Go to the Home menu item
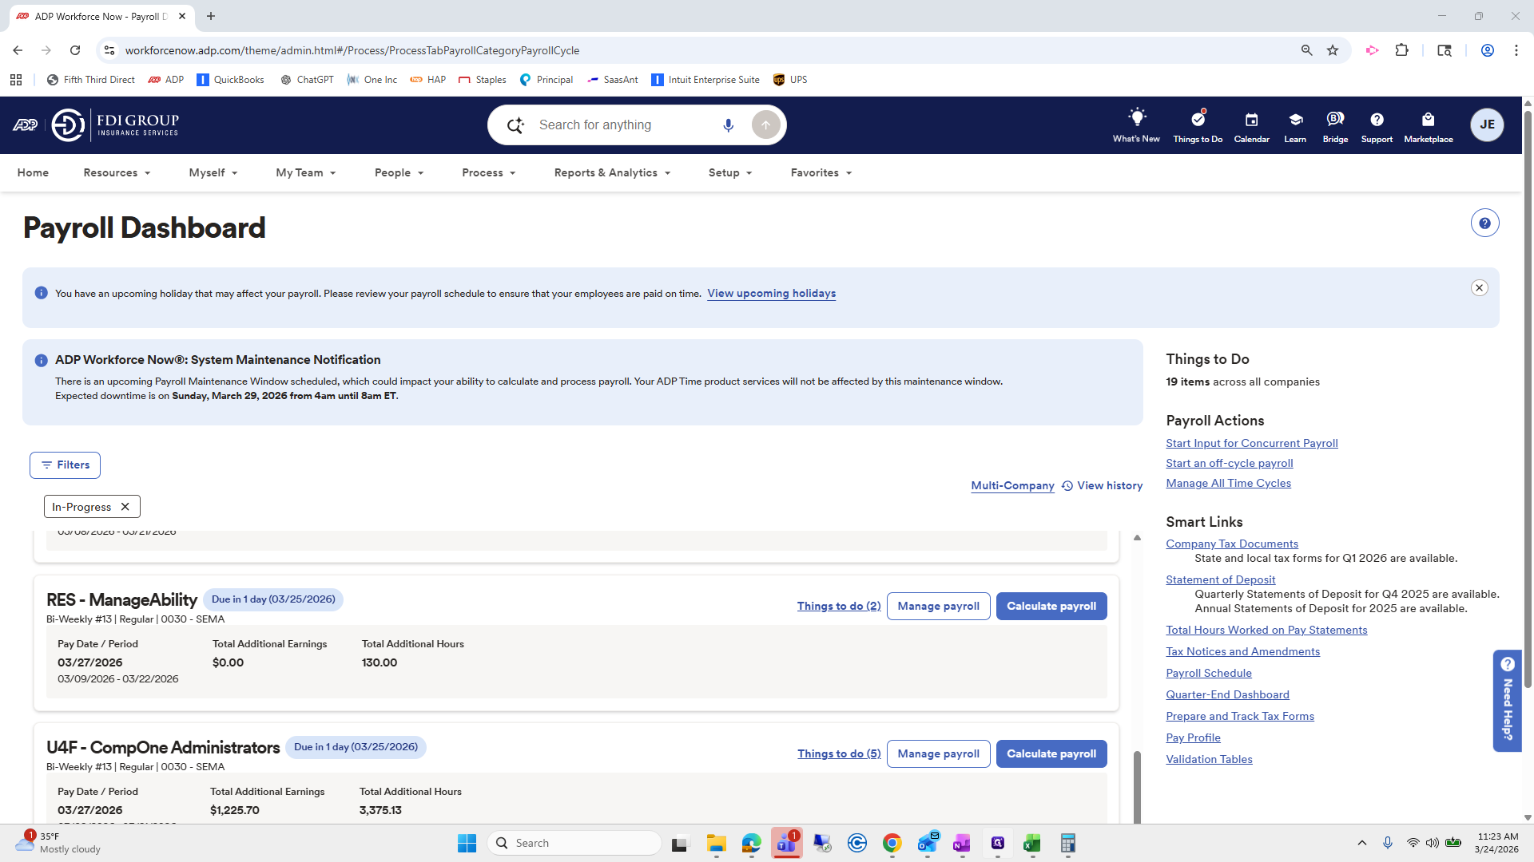This screenshot has height=862, width=1534. coord(33,173)
